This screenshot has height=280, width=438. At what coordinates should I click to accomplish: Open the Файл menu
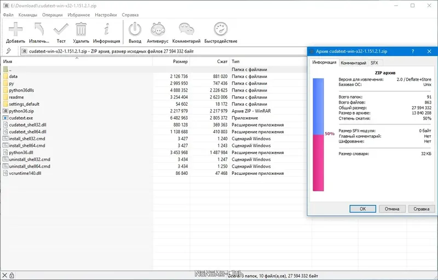pos(8,15)
